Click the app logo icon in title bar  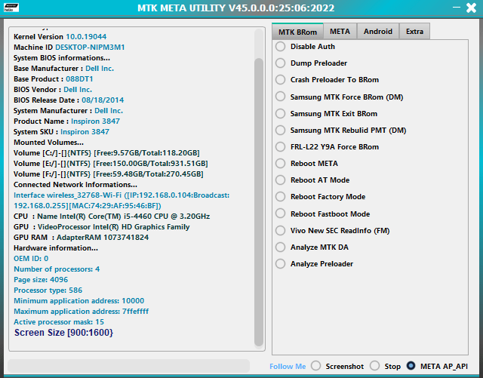(x=11, y=8)
